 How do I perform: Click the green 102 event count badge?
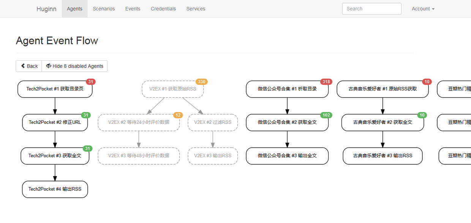click(x=326, y=115)
